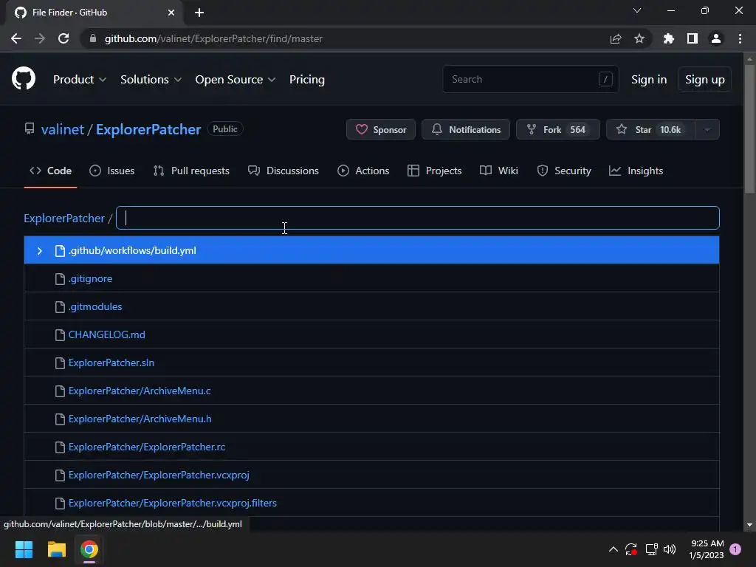Open the ExplorerPatcher repository title link
Screen dimensions: 756x567
click(x=148, y=129)
